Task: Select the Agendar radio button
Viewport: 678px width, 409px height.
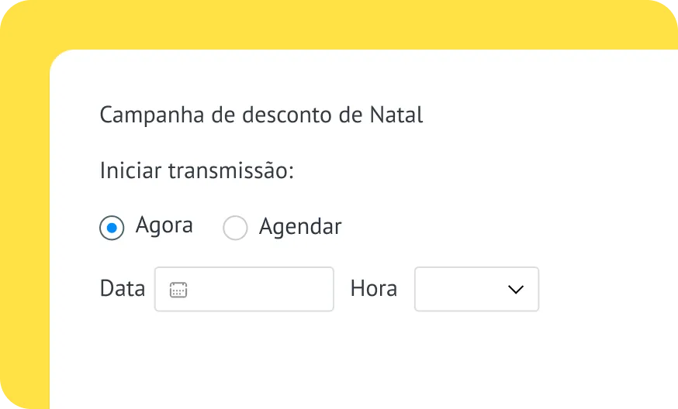Action: (235, 228)
